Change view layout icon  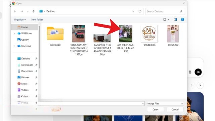165,19
